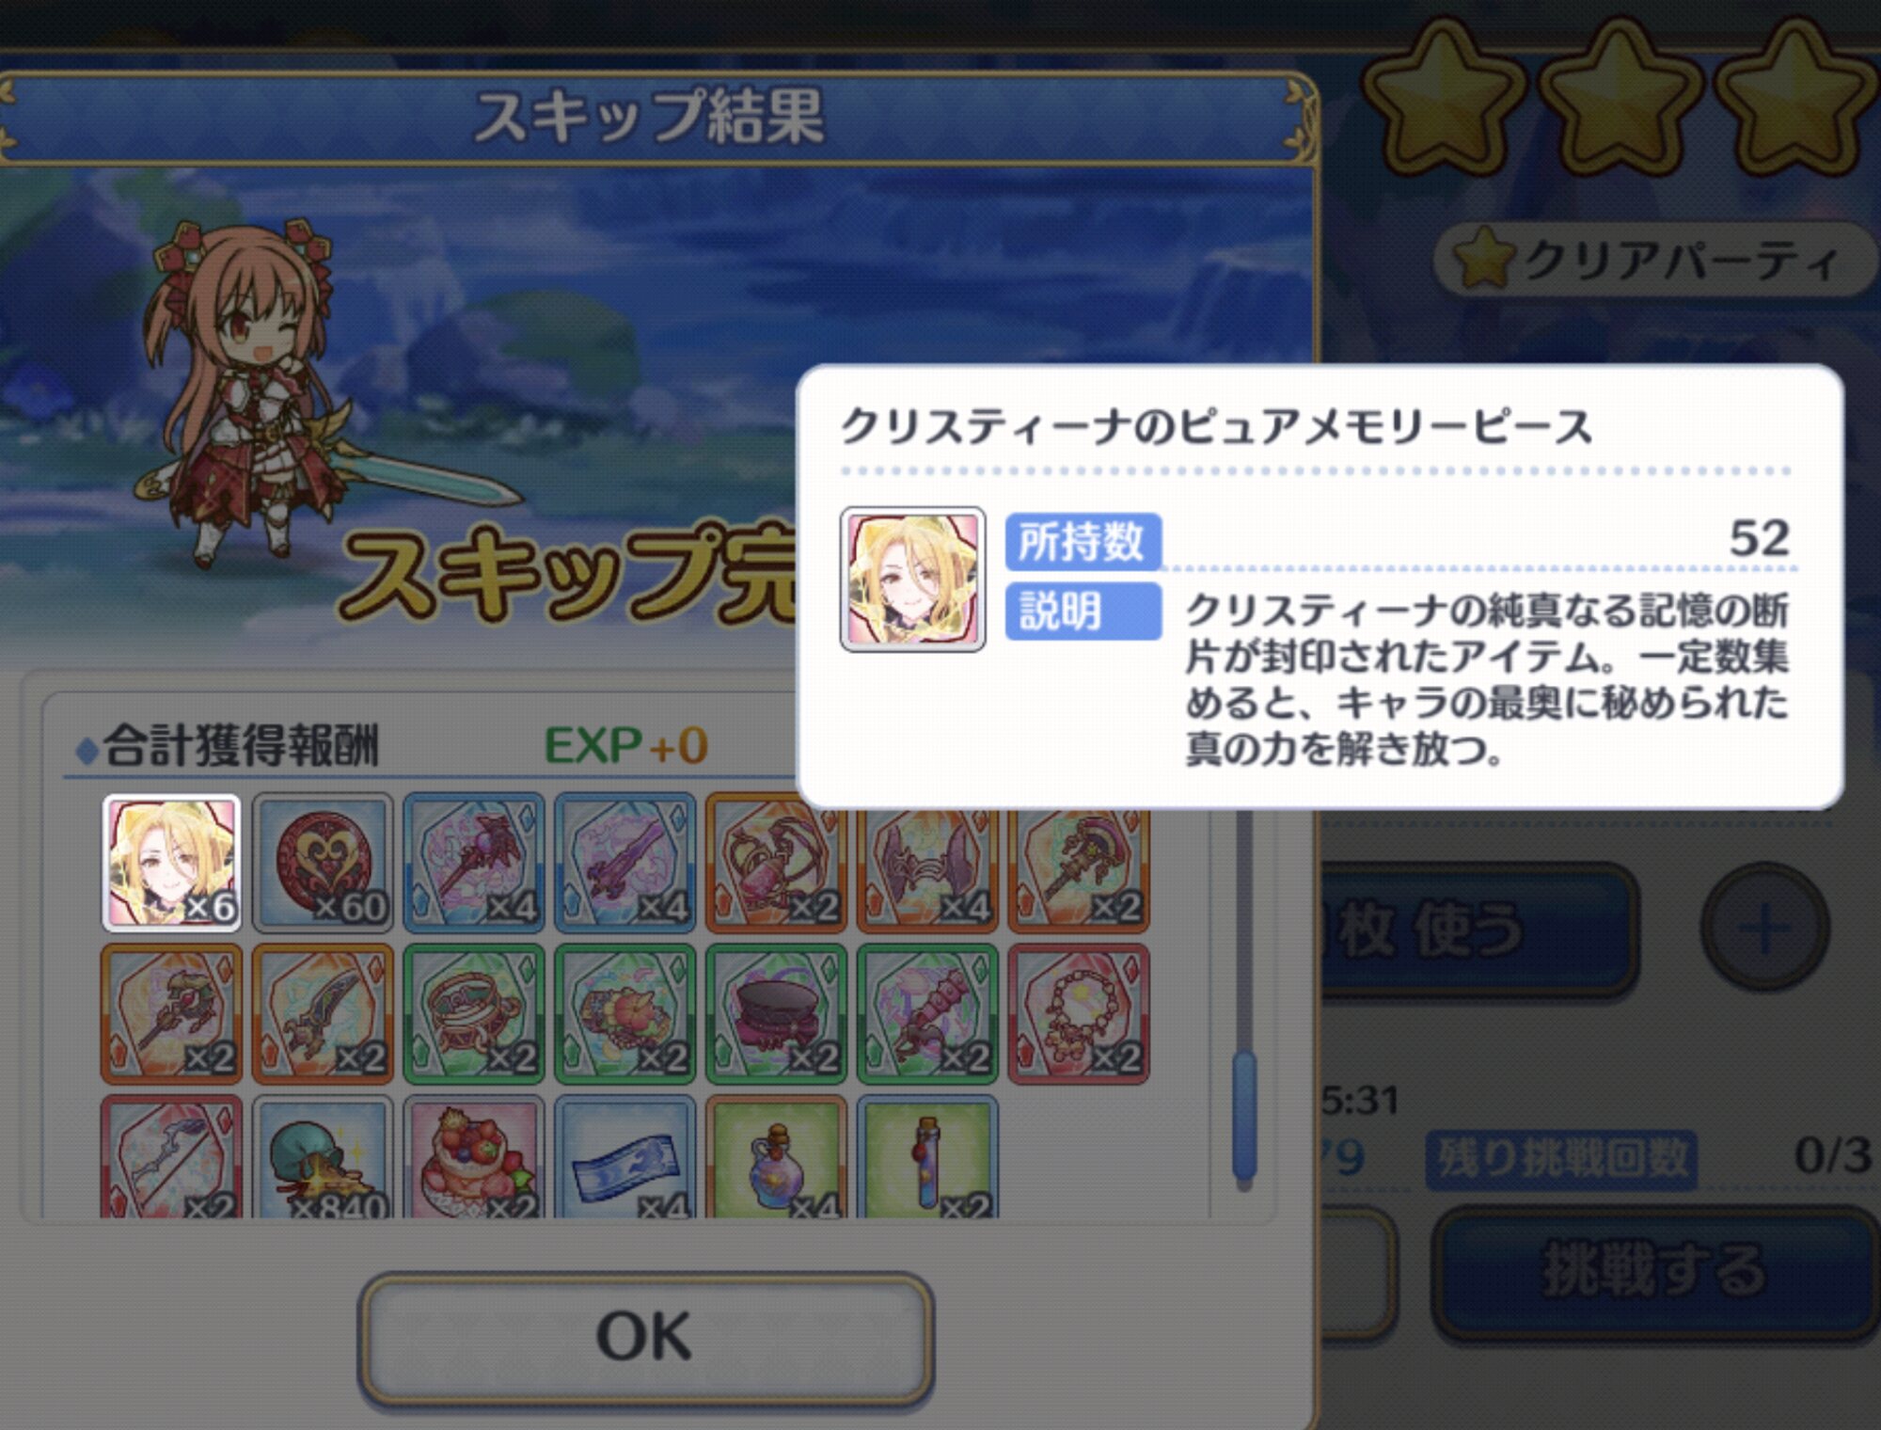The width and height of the screenshot is (1881, 1430).
Task: Tap the thin red vial reward icon
Action: tap(927, 1157)
